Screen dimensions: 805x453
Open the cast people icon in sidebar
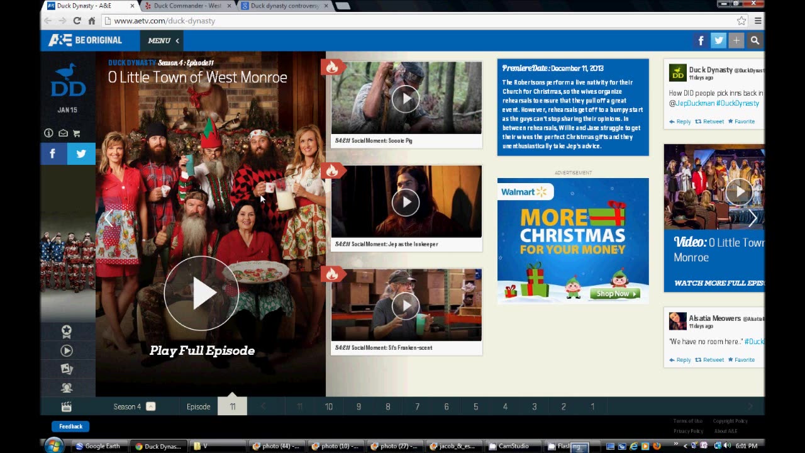(67, 388)
